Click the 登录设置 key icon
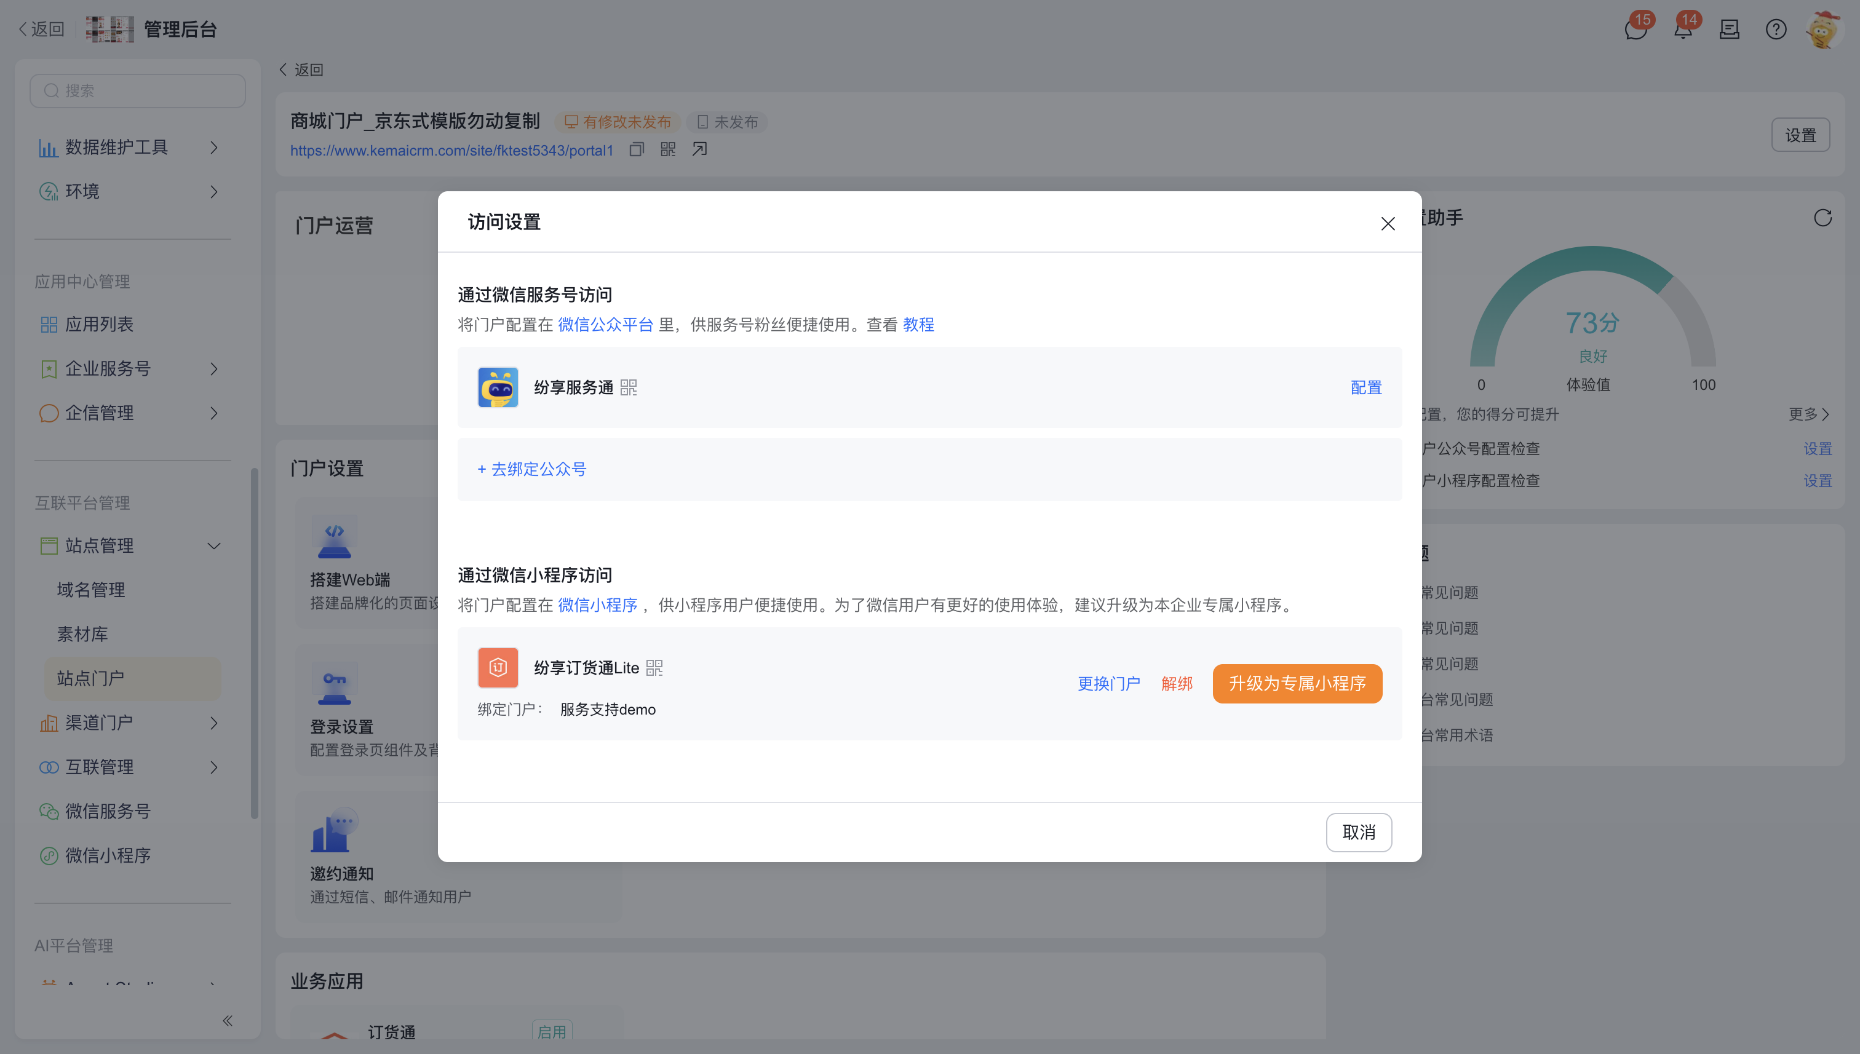The width and height of the screenshot is (1860, 1054). [x=334, y=683]
